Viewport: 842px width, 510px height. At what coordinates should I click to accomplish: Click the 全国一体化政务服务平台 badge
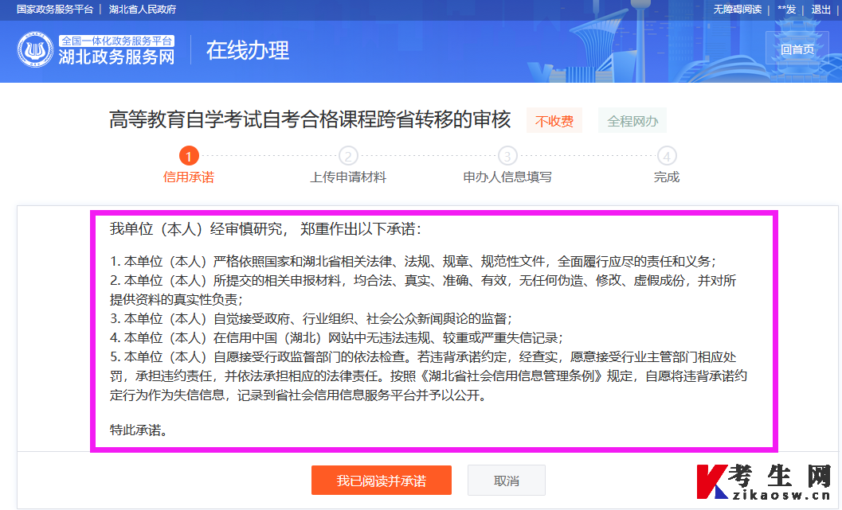(116, 41)
